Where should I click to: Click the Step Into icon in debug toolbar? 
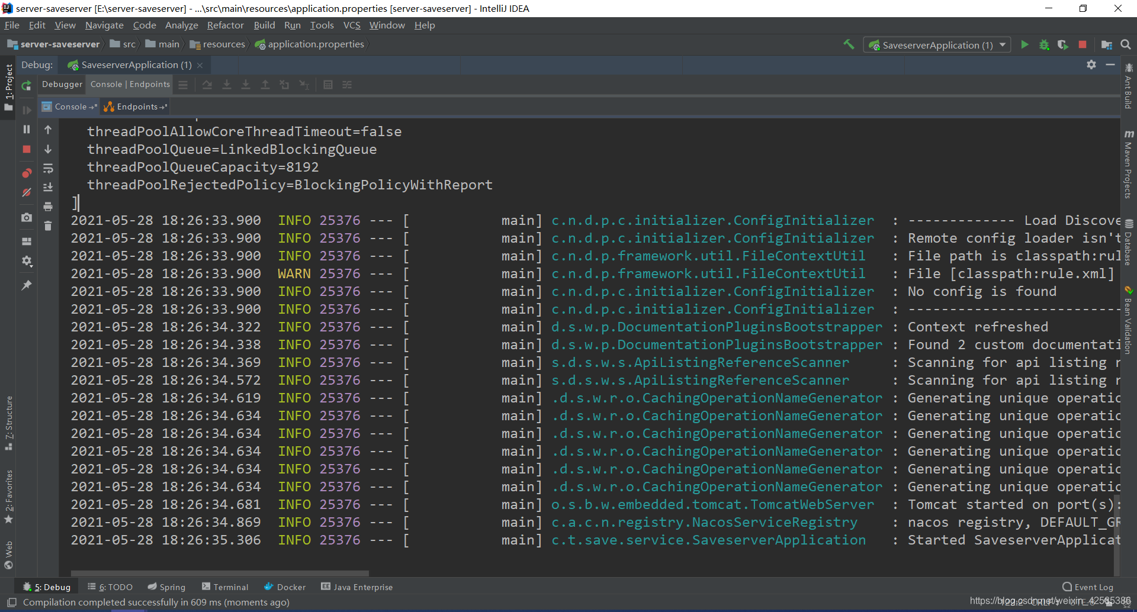tap(227, 85)
